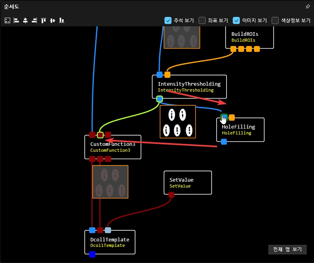Align nodes to horizontal center
Viewport: 314px width, 263px height.
[26, 20]
